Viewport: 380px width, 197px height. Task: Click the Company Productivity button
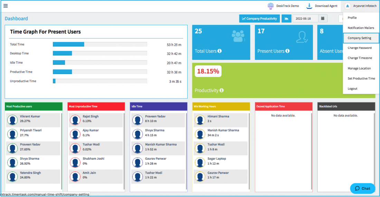259,19
